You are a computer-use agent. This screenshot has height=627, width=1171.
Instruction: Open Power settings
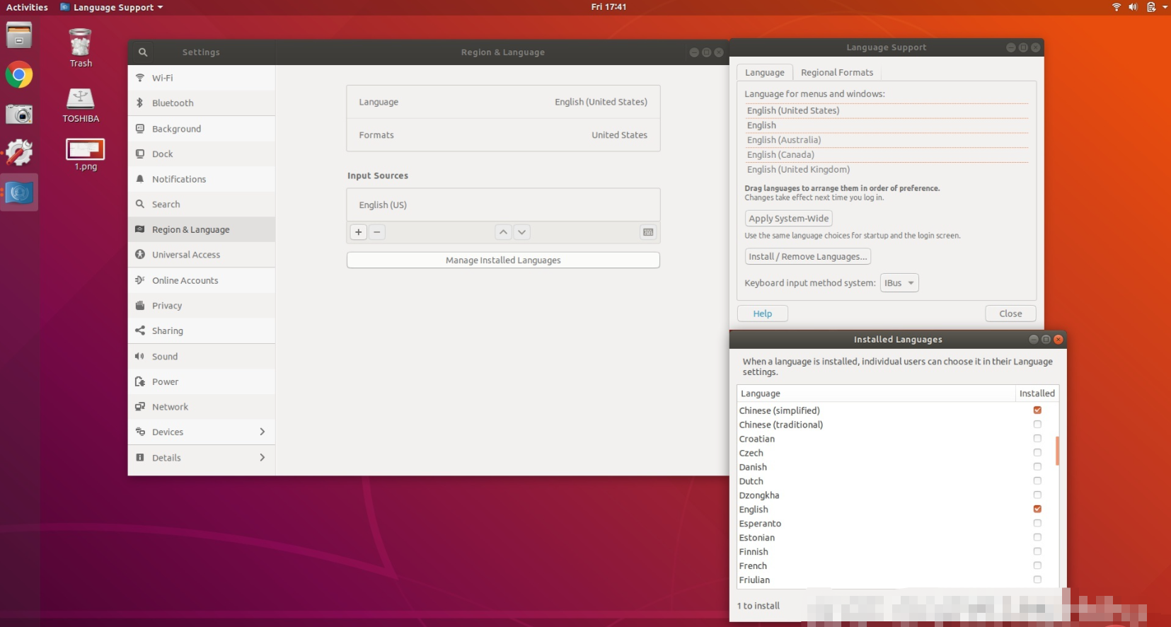click(202, 381)
